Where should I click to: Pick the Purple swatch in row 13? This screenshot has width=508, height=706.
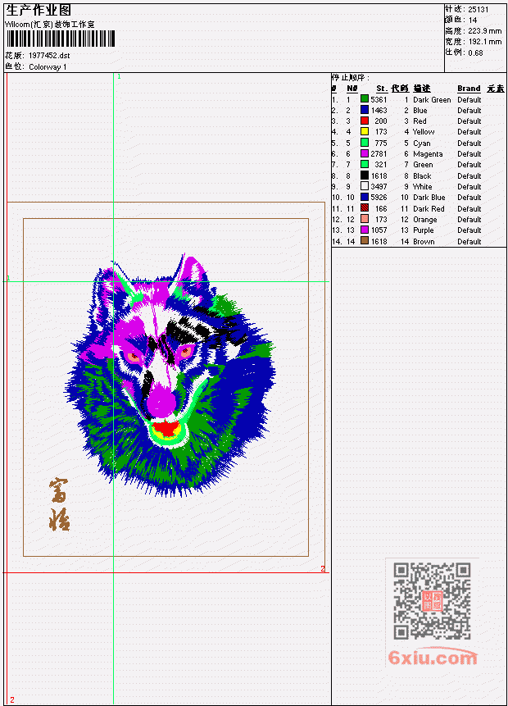[x=365, y=230]
